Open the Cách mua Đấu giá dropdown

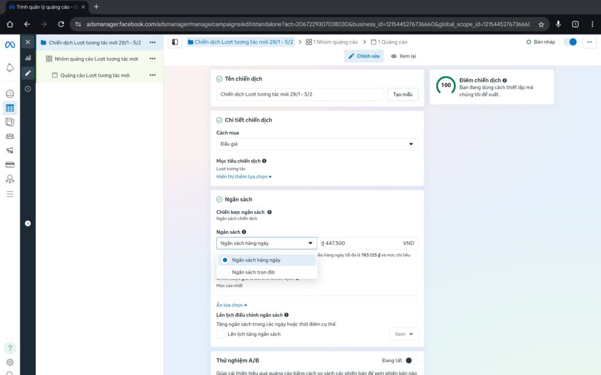click(317, 144)
